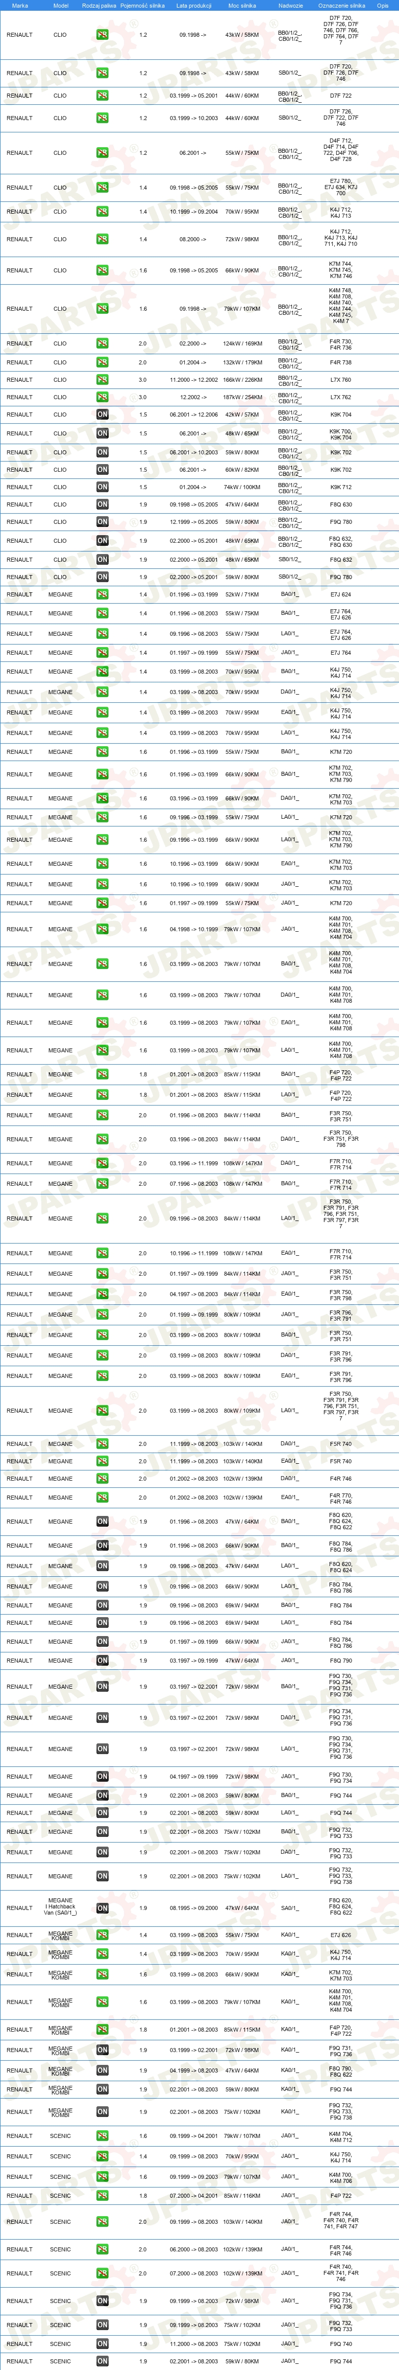Click diesel ON icon in Megane Hatchback Van row
This screenshot has width=399, height=2370.
click(102, 1908)
